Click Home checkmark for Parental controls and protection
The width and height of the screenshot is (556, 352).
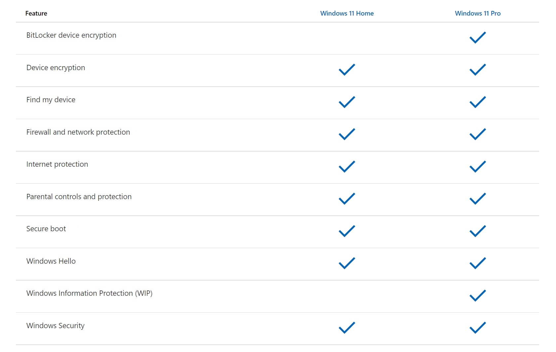tap(347, 198)
